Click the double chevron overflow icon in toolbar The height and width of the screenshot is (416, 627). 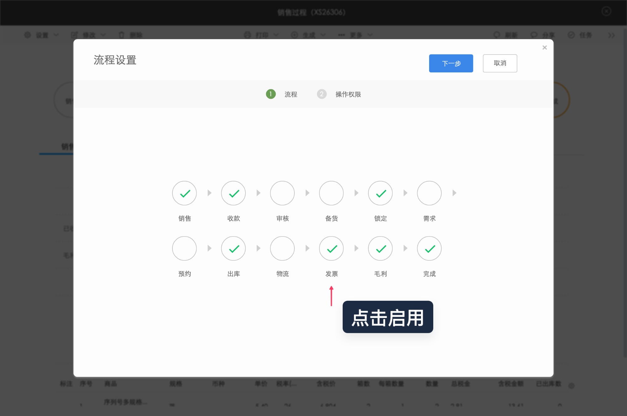[611, 35]
